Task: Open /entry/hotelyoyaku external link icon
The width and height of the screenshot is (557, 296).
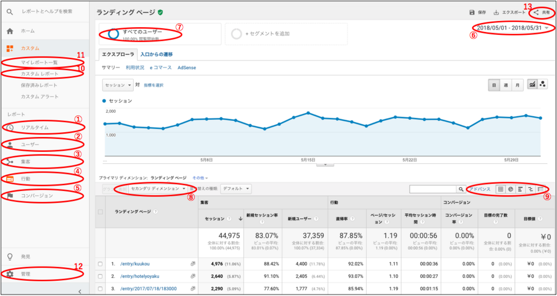Action: (193, 276)
